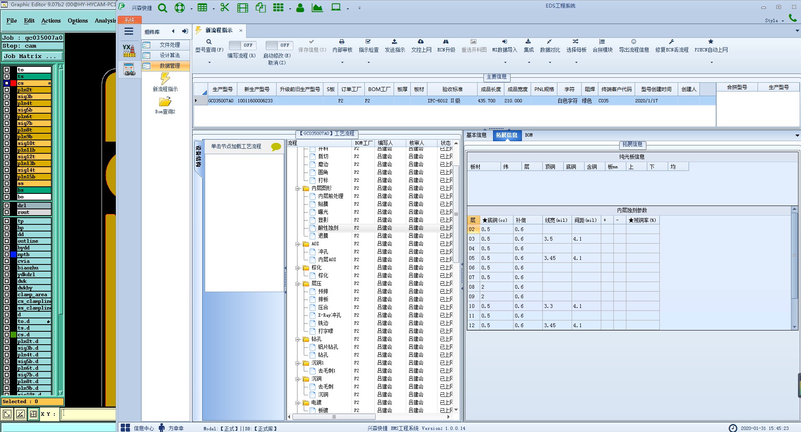Open the dropdown arrow under 型号查询(F)
Image resolution: width=801 pixels, height=432 pixels.
tap(209, 63)
